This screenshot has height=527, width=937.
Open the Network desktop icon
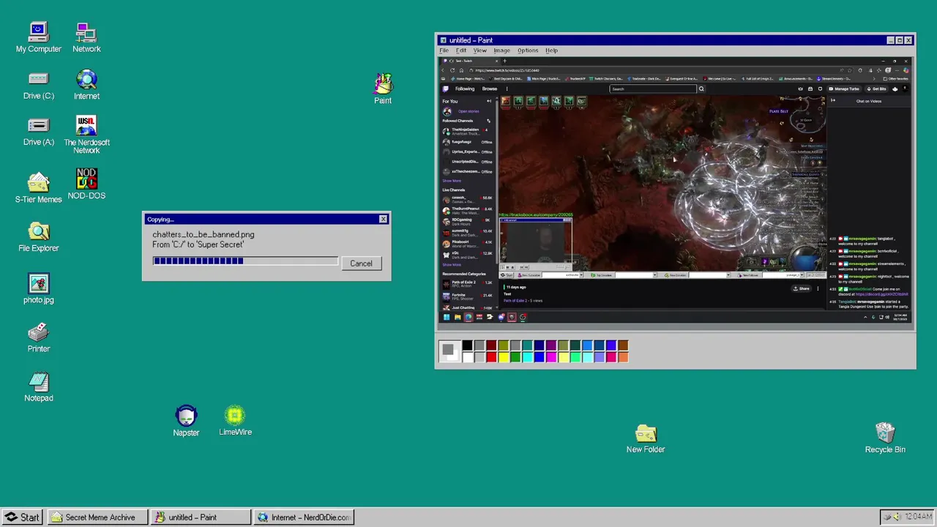[86, 37]
